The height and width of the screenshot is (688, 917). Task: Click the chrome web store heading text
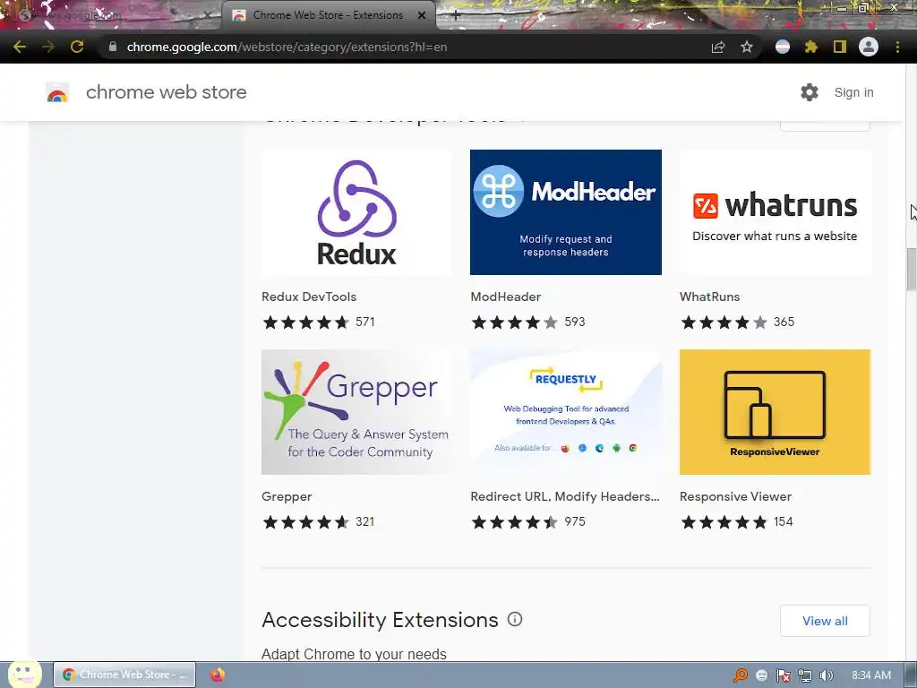(166, 92)
